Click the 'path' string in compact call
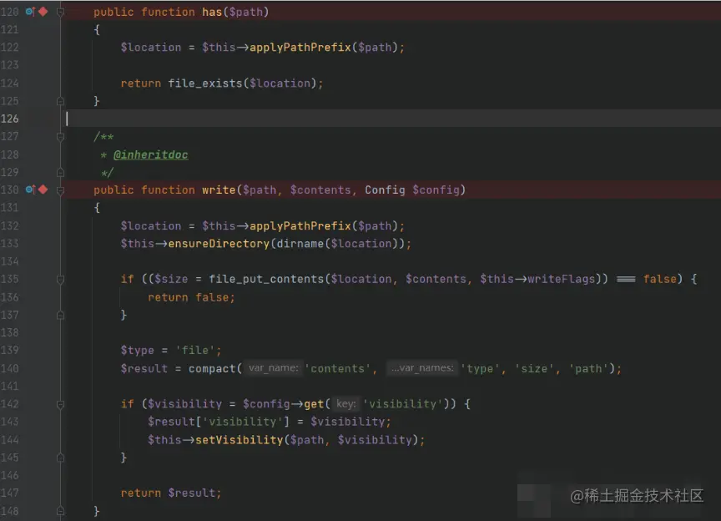Image resolution: width=721 pixels, height=521 pixels. (588, 369)
